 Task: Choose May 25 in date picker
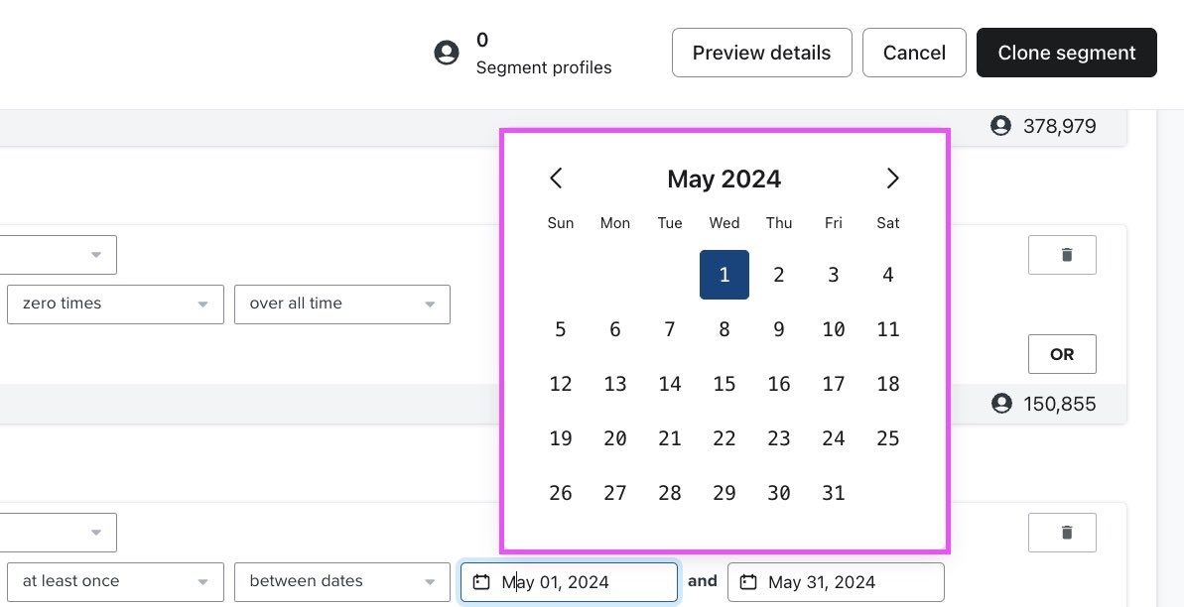(888, 437)
